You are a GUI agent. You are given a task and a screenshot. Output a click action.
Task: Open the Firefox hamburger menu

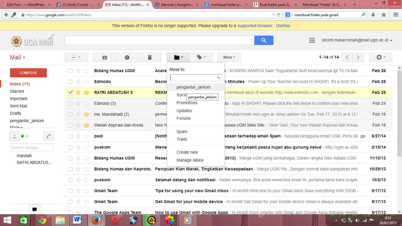(396, 15)
